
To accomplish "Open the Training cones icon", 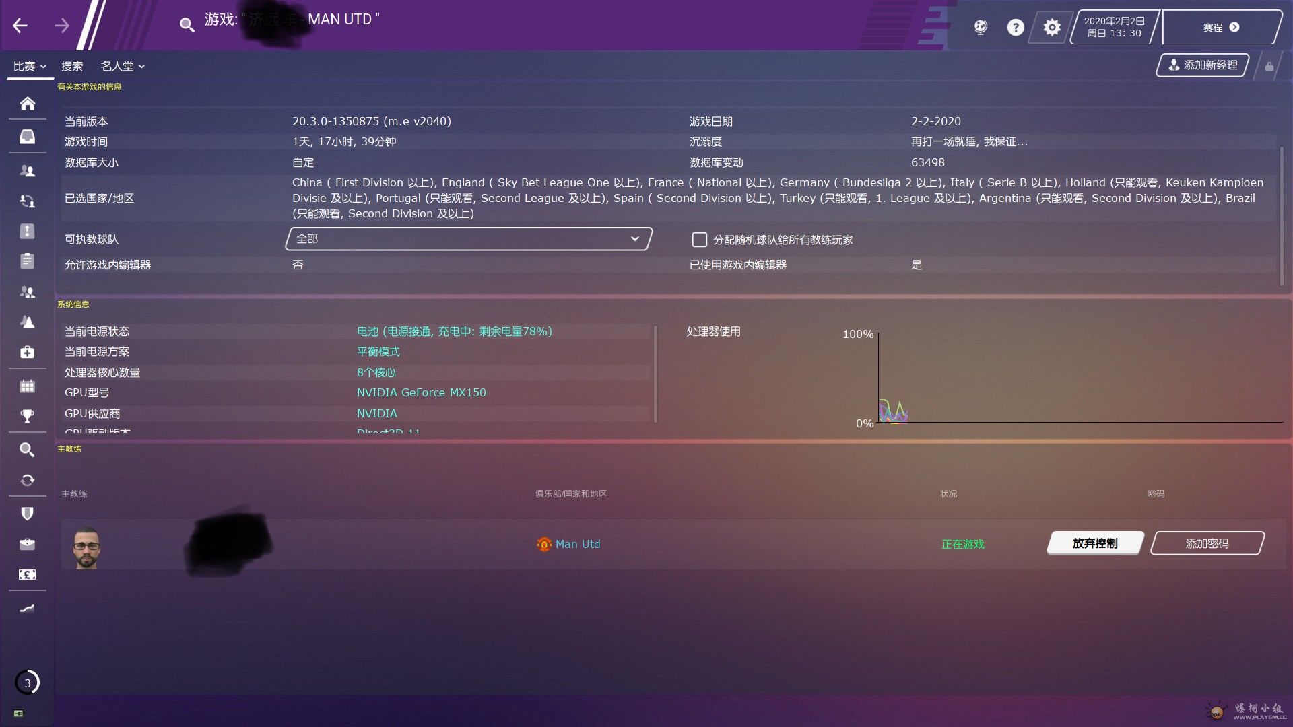I will (27, 322).
